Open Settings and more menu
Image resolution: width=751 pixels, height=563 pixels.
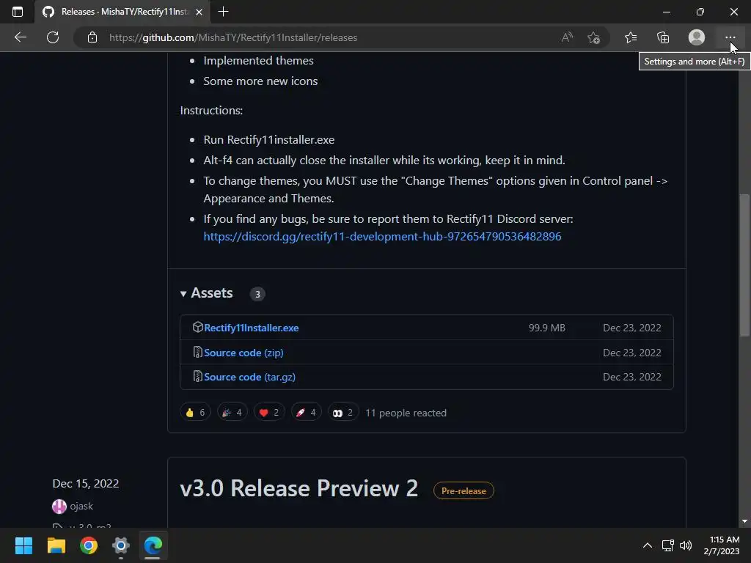[730, 37]
